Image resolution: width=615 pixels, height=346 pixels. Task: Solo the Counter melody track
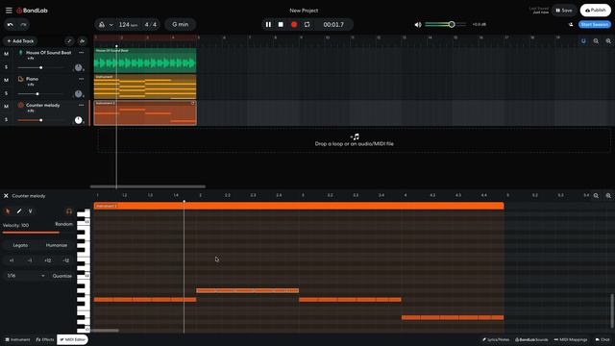(6, 119)
